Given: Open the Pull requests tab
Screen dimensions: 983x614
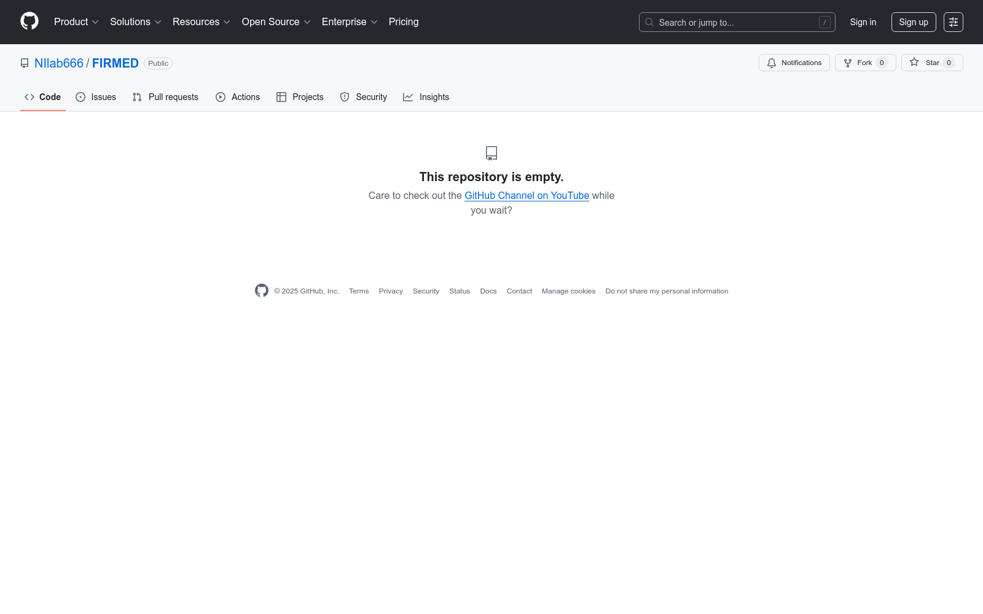Looking at the screenshot, I should [165, 97].
